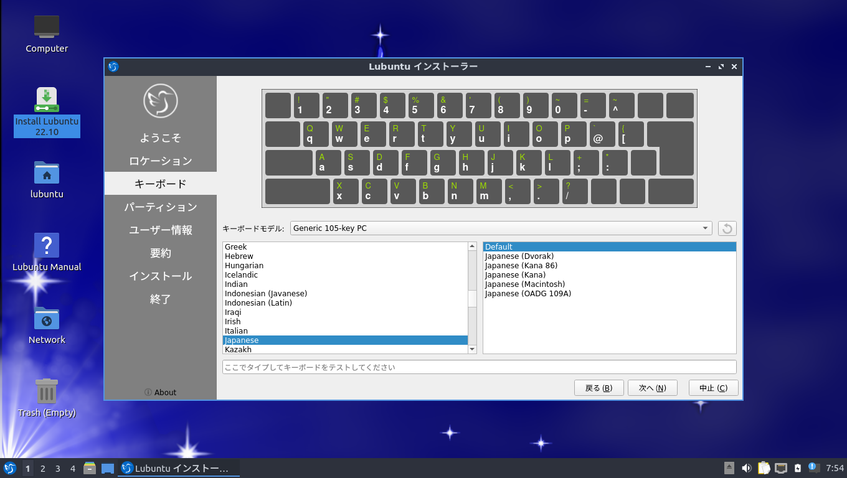Select Japanese (Dvorak) variant
The width and height of the screenshot is (847, 478).
(610, 256)
